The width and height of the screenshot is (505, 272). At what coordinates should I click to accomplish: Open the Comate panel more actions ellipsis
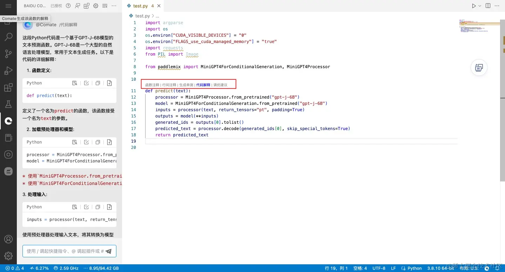(x=114, y=6)
